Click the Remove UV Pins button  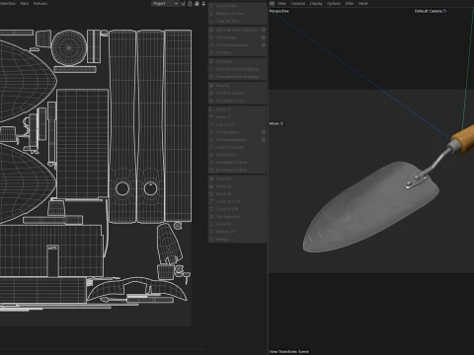(x=237, y=14)
